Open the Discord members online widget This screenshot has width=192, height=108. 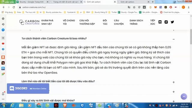pos(28,88)
